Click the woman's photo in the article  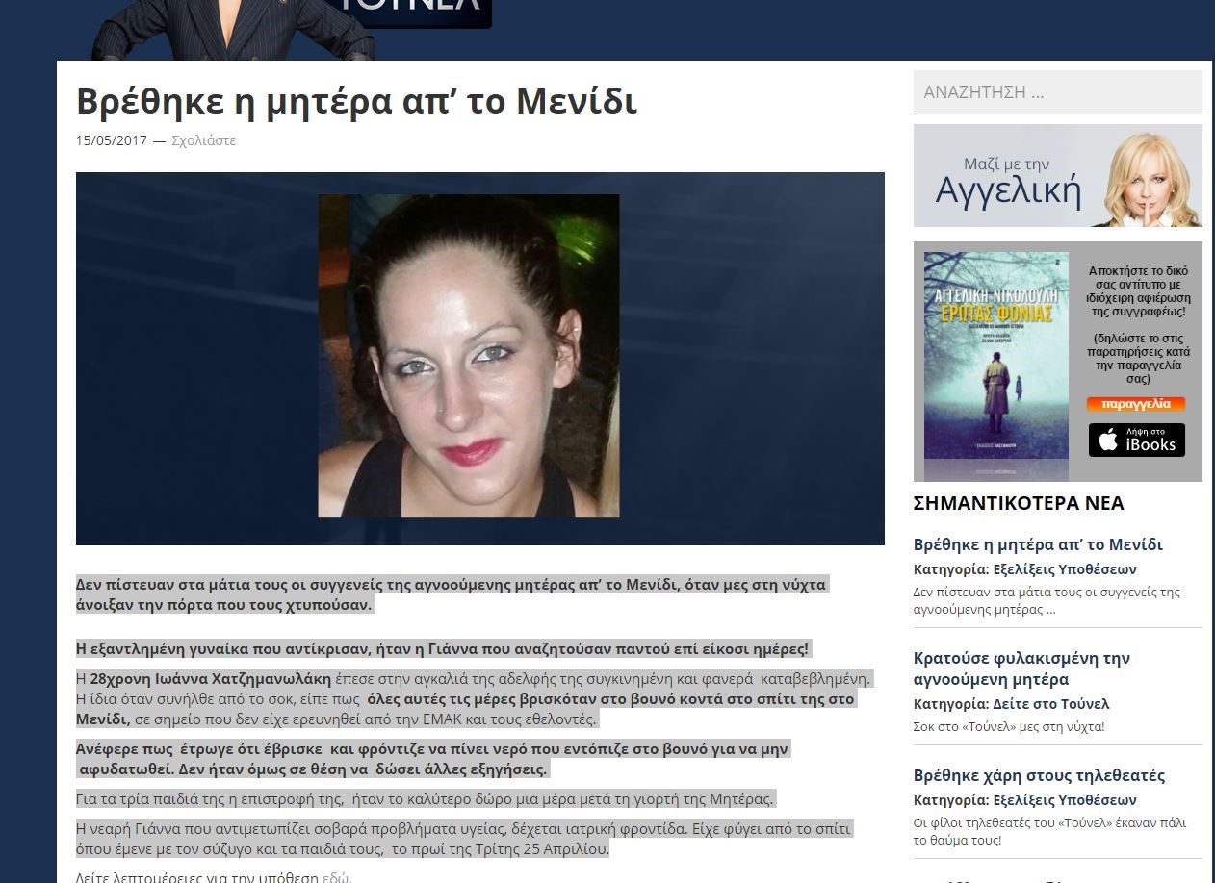[469, 356]
